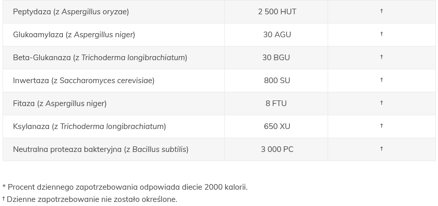Click the dagger symbol in the Beta-Glukanaza row

click(x=381, y=57)
